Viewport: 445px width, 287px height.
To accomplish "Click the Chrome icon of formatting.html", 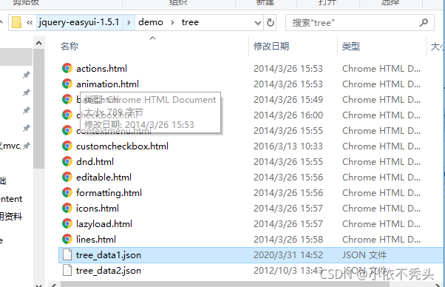I will [x=67, y=193].
